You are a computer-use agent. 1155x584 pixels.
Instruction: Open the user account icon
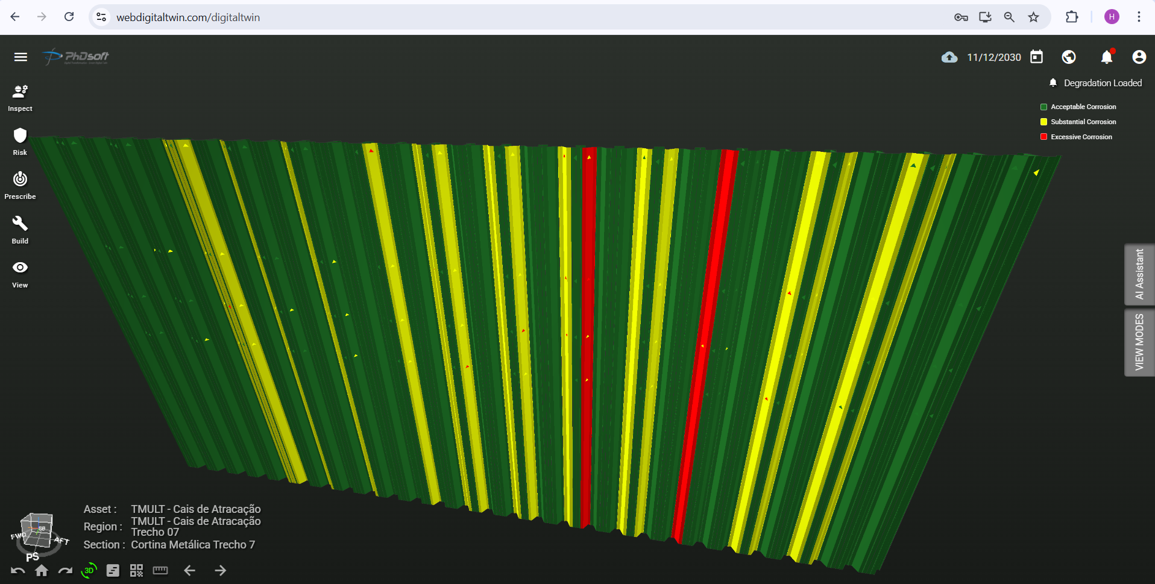point(1139,57)
